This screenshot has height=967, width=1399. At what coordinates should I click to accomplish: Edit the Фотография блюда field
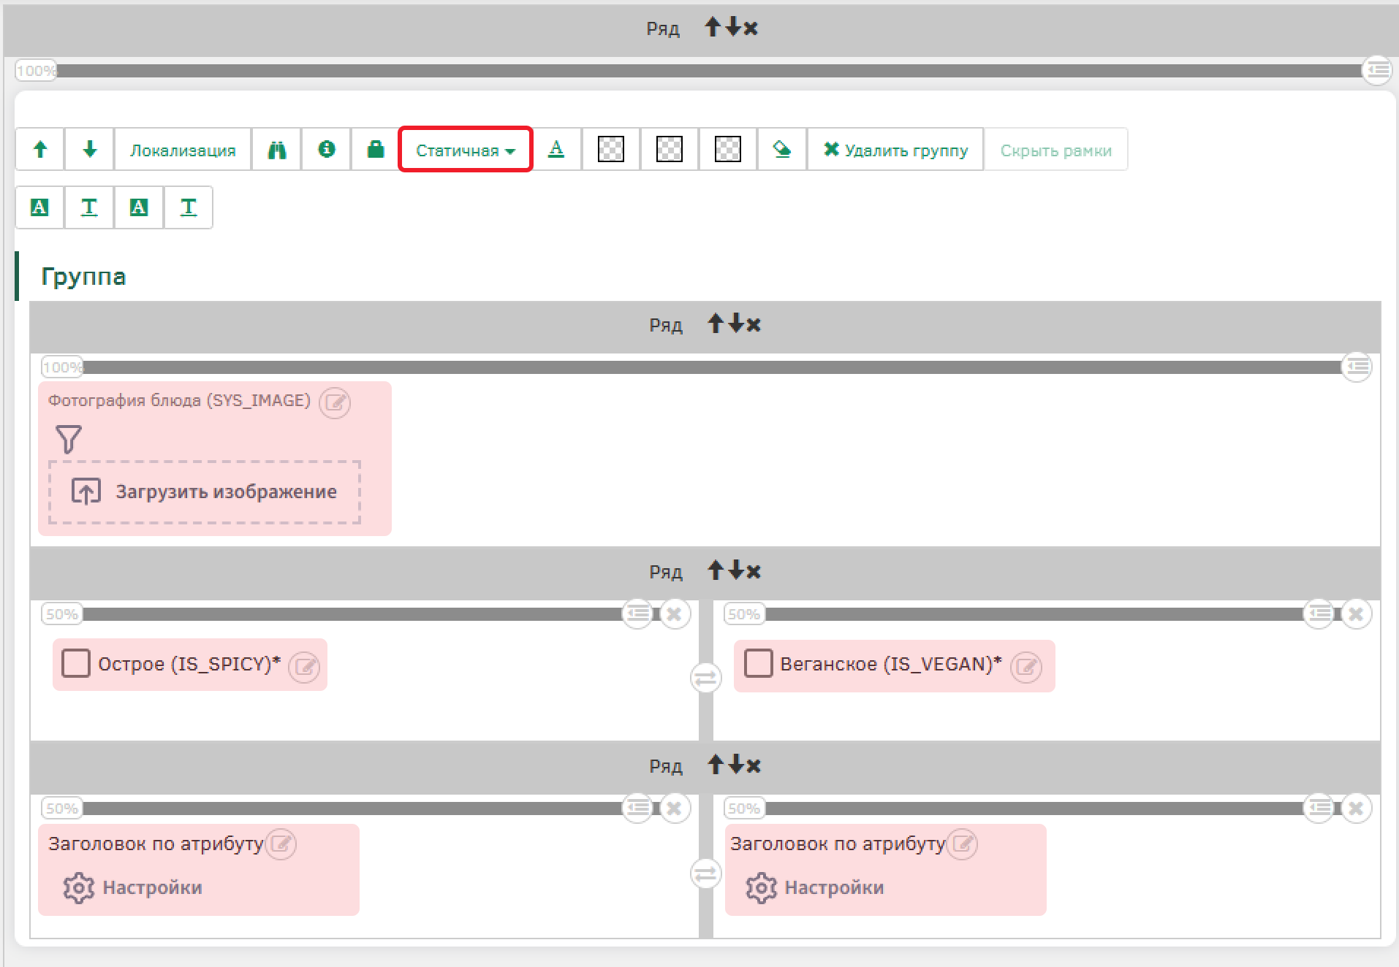[335, 402]
